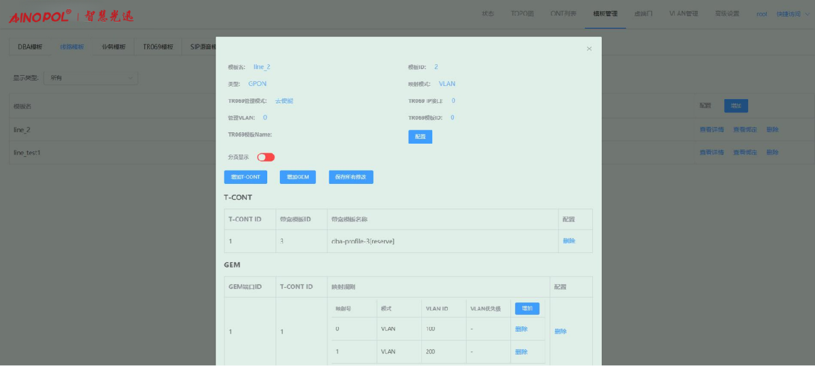Toggle the 分页显示 pagination switch
The width and height of the screenshot is (815, 366).
coord(265,157)
